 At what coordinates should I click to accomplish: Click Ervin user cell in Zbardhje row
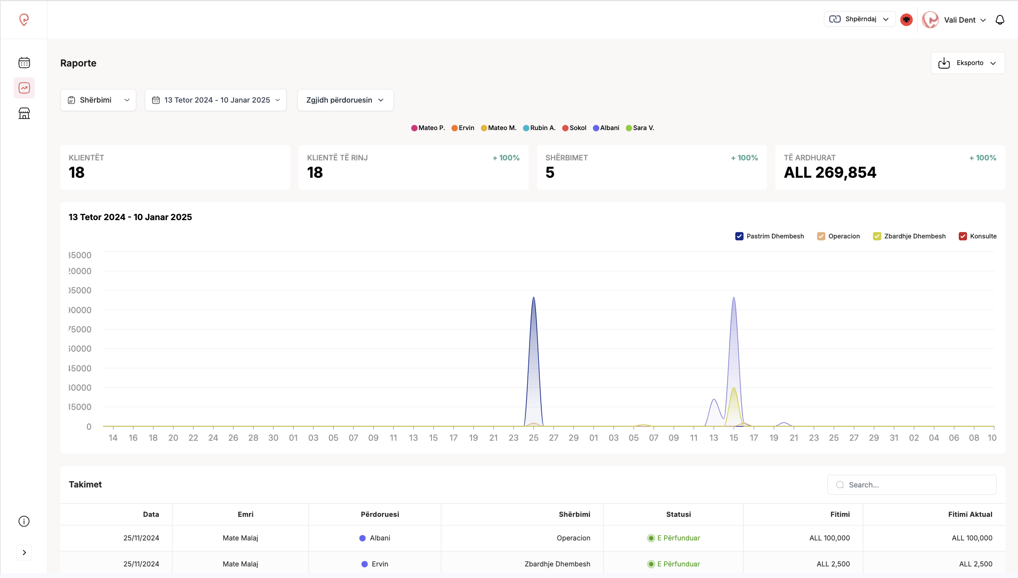[375, 564]
